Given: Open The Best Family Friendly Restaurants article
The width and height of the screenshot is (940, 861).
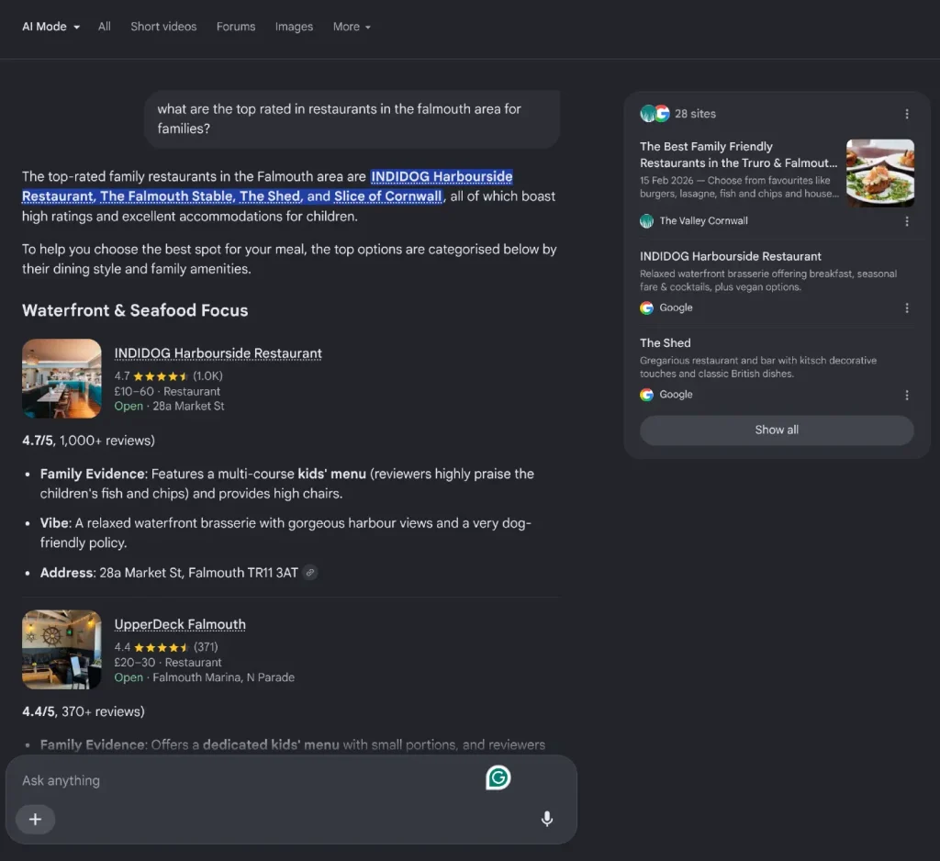Looking at the screenshot, I should click(x=738, y=155).
